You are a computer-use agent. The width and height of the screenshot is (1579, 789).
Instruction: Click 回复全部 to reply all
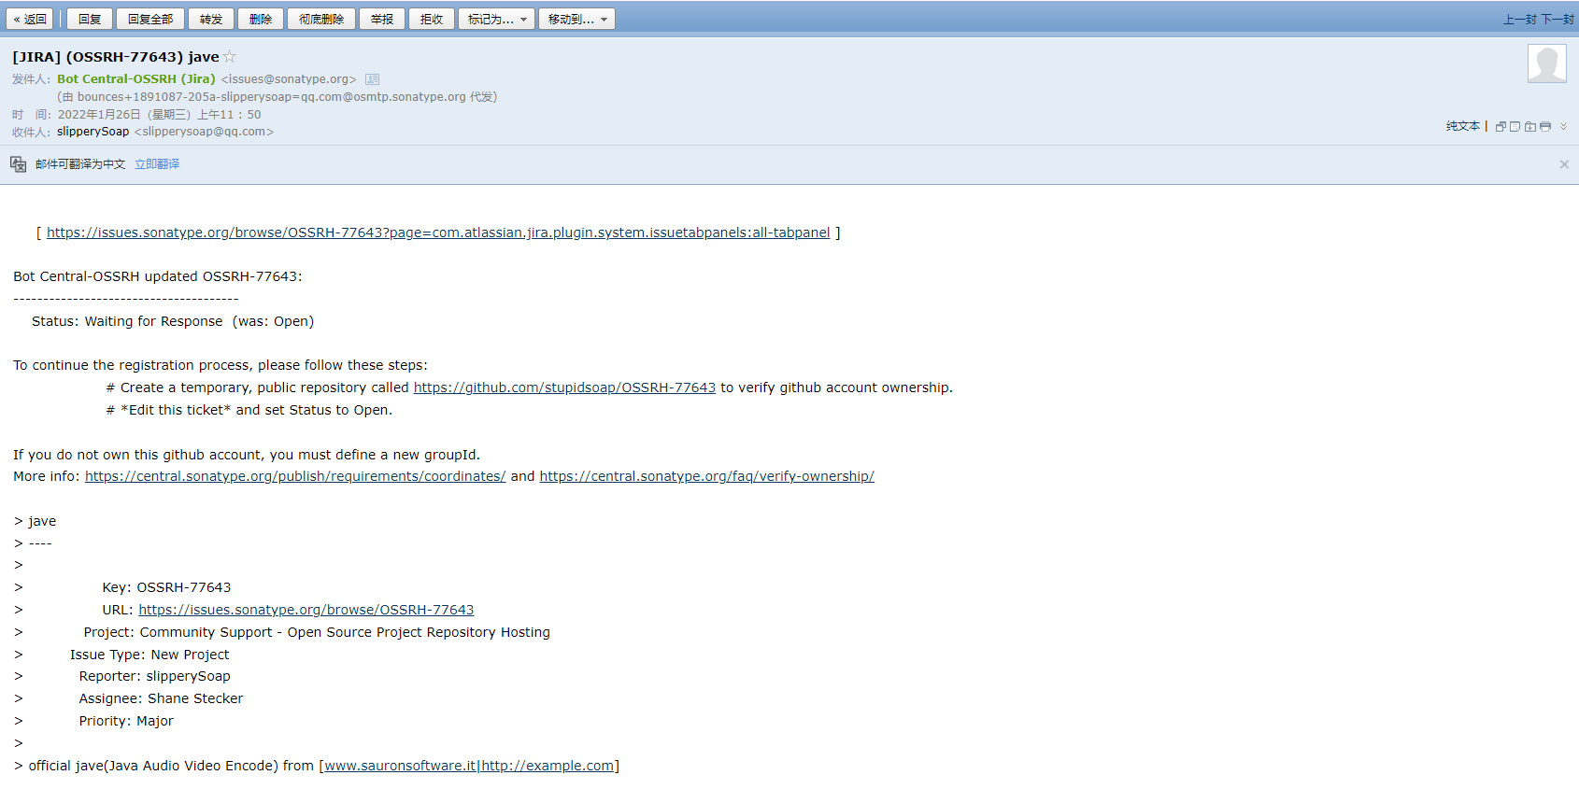[x=150, y=19]
